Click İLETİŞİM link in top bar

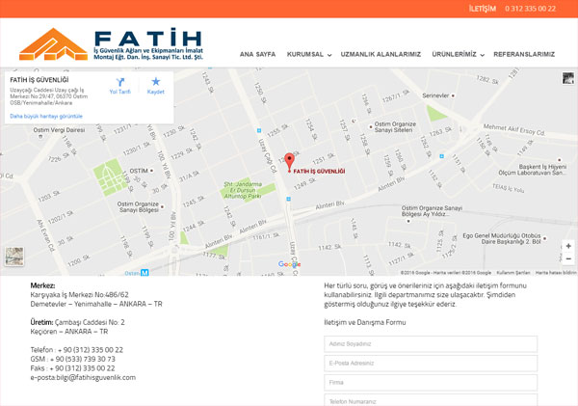(x=483, y=9)
